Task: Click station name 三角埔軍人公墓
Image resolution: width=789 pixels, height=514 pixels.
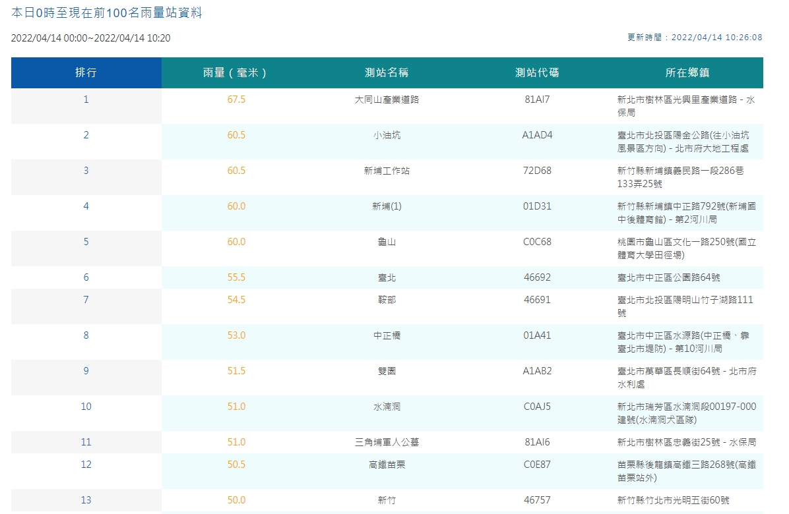Action: [387, 443]
